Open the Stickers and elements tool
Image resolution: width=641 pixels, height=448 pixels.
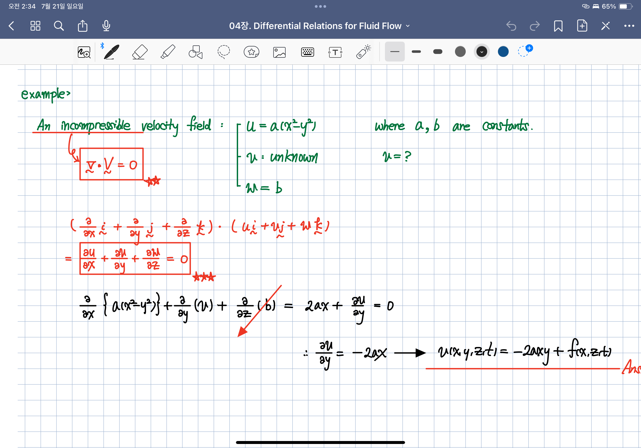pyautogui.click(x=251, y=52)
